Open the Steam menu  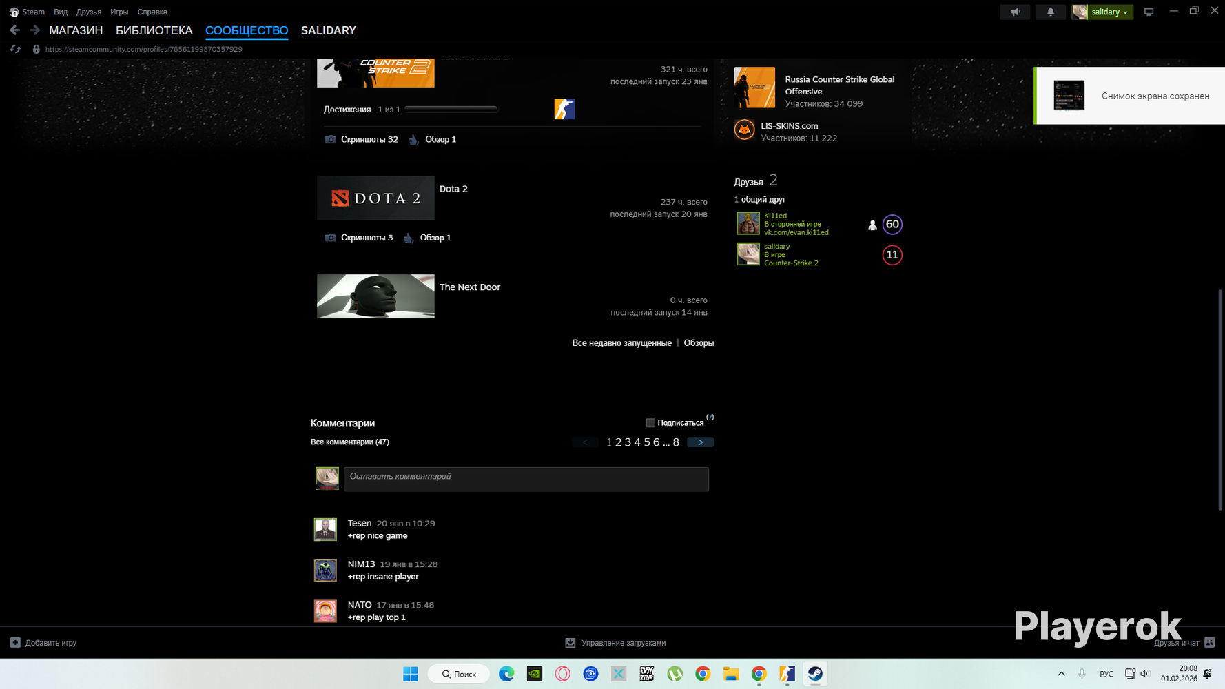(33, 12)
